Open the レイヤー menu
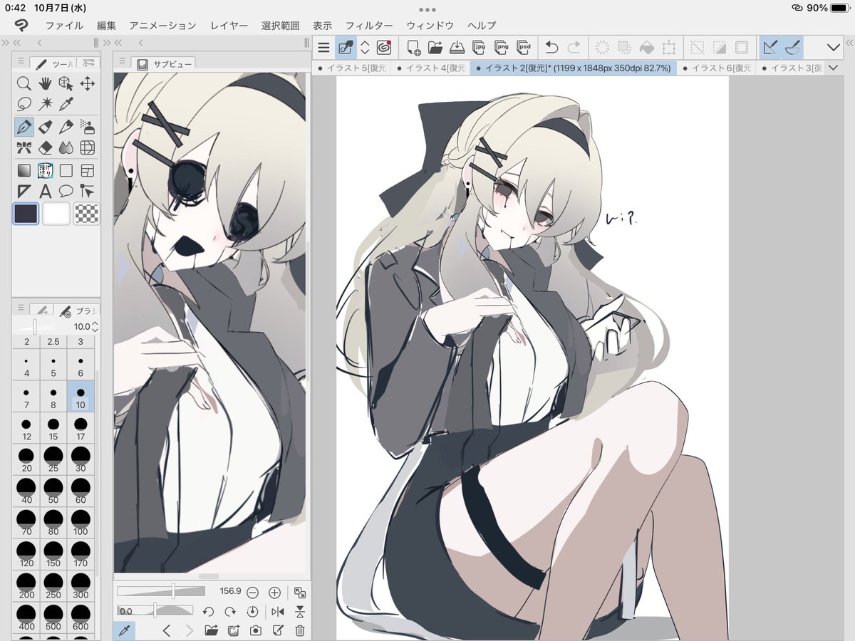The height and width of the screenshot is (641, 855). [229, 25]
